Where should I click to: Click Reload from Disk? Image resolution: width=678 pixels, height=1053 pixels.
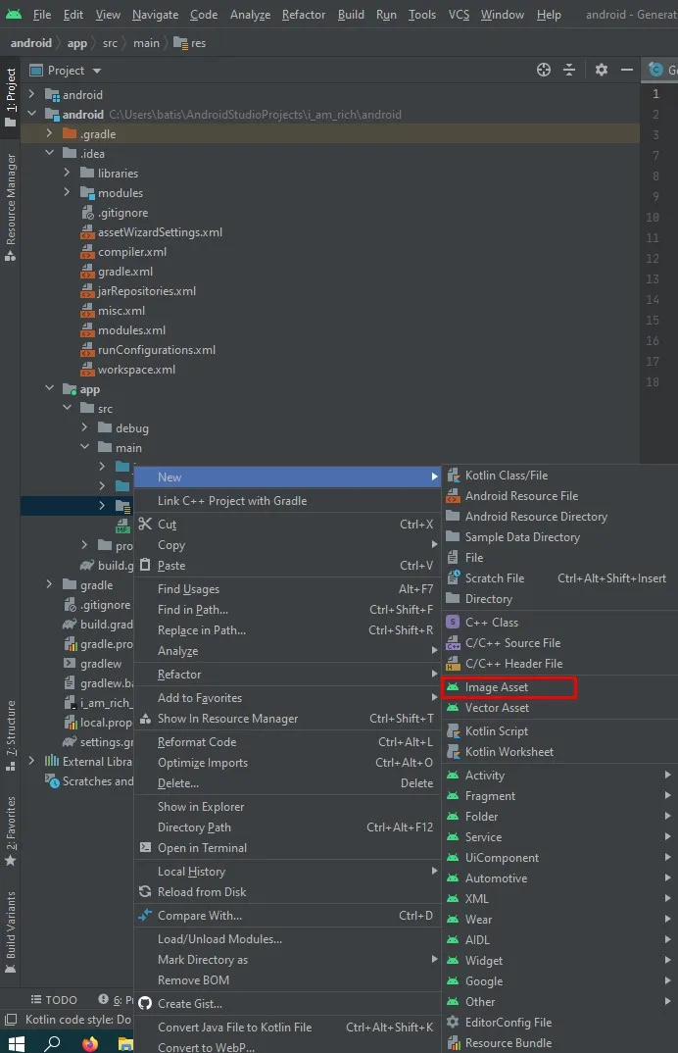tap(287, 892)
